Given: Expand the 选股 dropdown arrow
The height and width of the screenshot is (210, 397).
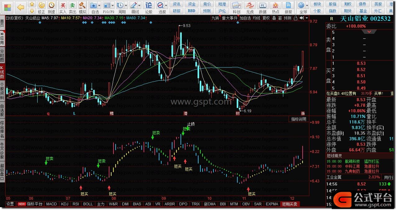Looking at the screenshot, I should click(167, 5).
